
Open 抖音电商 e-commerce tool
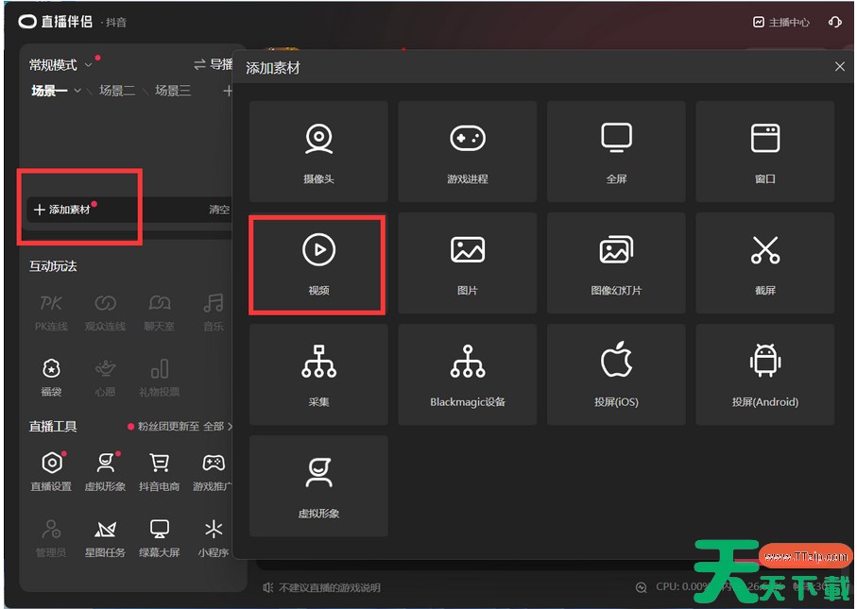point(159,472)
